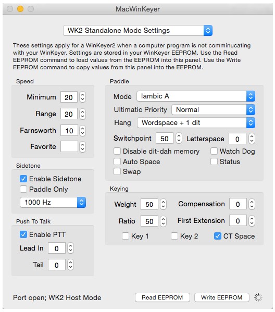Click the Farnsworth speed stepper
Image resolution: width=275 pixels, height=312 pixels.
pos(83,131)
